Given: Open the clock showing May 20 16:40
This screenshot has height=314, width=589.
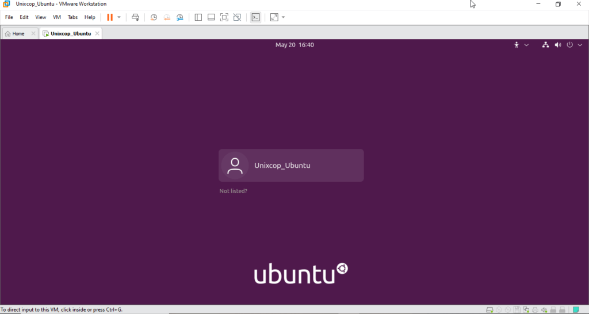Looking at the screenshot, I should [294, 45].
